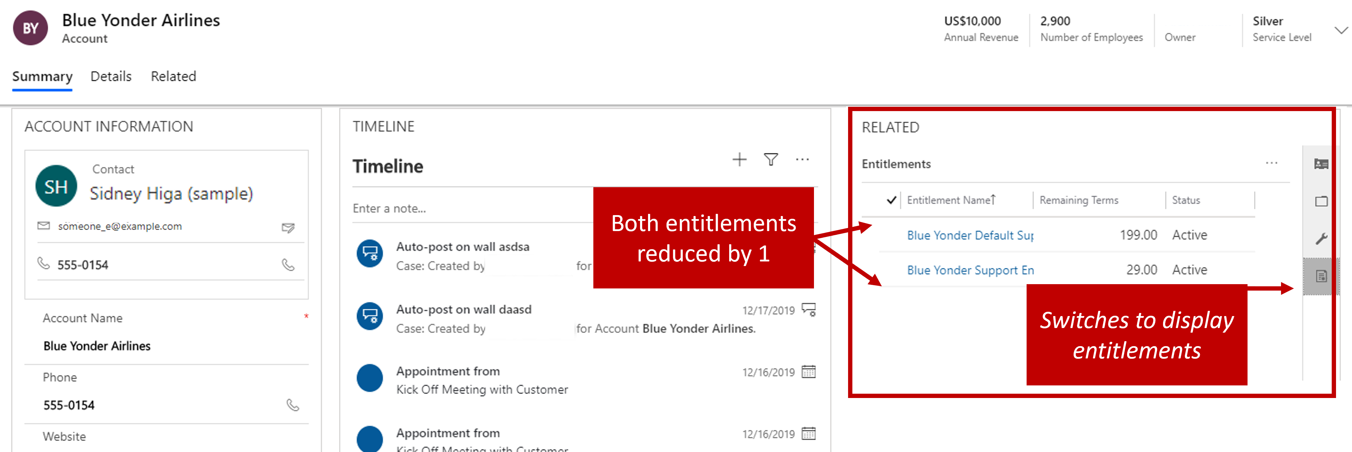Click the 2,900 Number of Employees value
Screen dimensions: 1352x452
(1055, 21)
